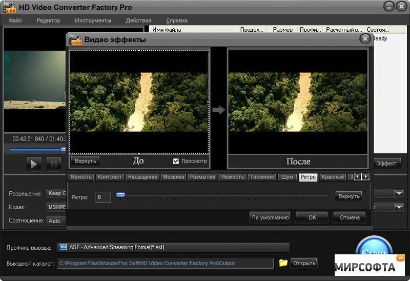Open the Соотношение combo box

pos(56,221)
